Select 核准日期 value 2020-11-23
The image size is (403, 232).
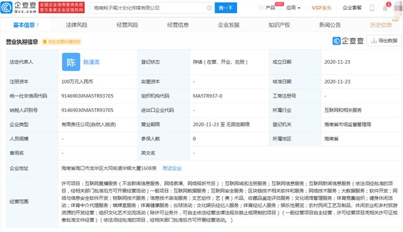tap(337, 82)
